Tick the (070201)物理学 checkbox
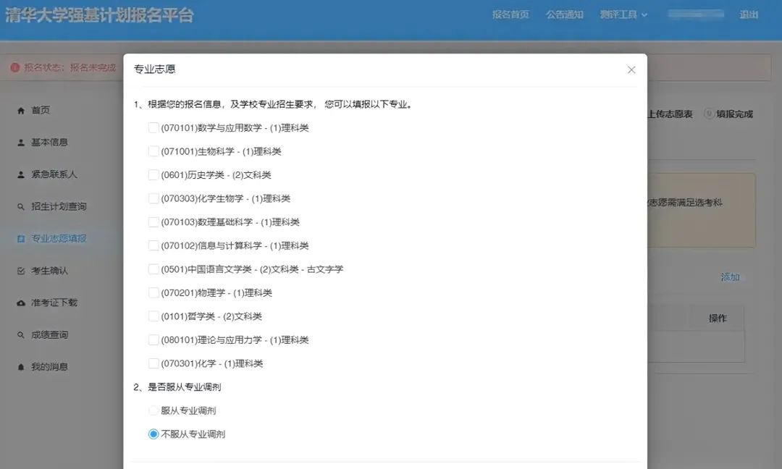The image size is (782, 469). click(x=154, y=292)
